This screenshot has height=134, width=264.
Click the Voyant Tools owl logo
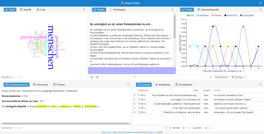pos(122,3)
